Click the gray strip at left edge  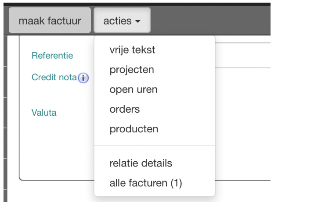click(x=4, y=110)
